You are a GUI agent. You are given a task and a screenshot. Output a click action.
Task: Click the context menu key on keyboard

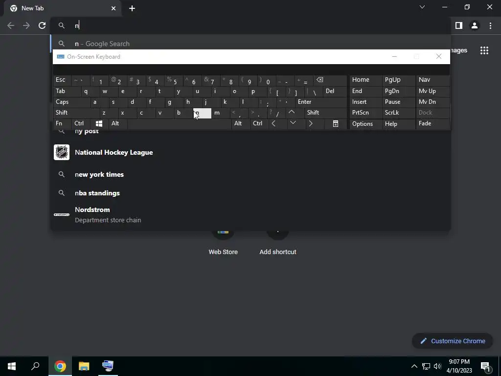(336, 124)
